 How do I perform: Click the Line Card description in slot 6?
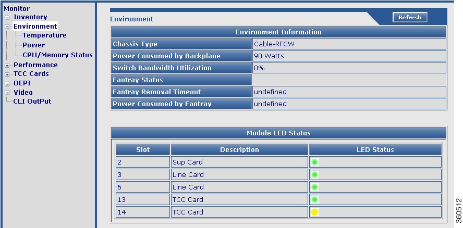239,187
